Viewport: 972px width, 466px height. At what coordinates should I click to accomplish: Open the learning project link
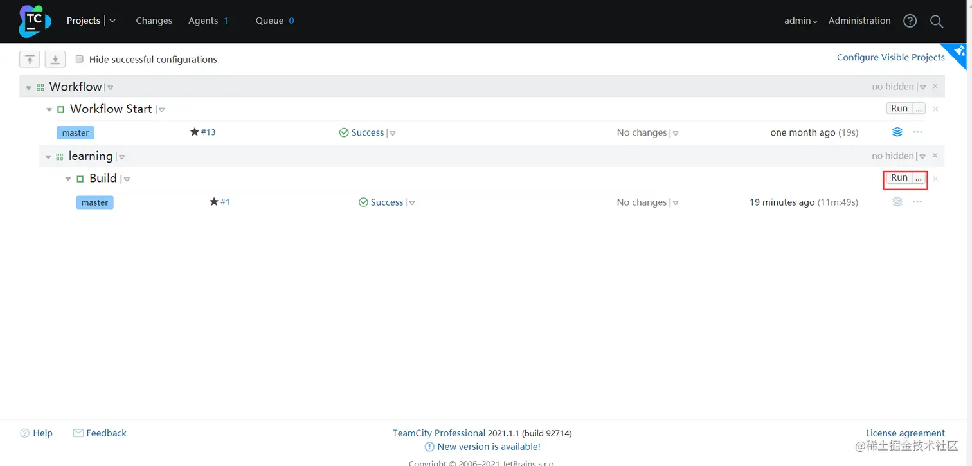(x=91, y=156)
